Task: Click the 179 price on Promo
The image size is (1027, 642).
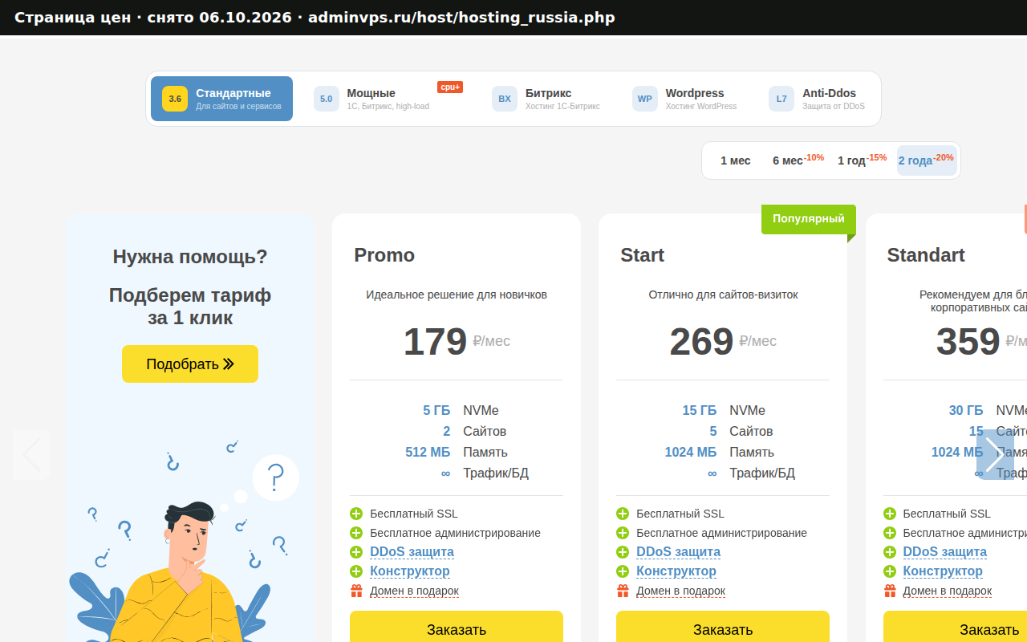Action: pos(435,342)
